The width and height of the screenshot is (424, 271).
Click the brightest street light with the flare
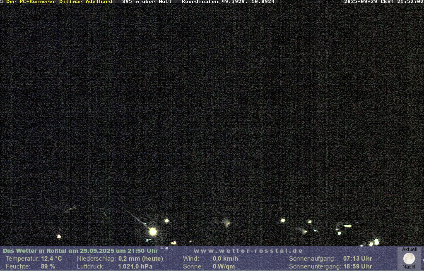point(153,231)
